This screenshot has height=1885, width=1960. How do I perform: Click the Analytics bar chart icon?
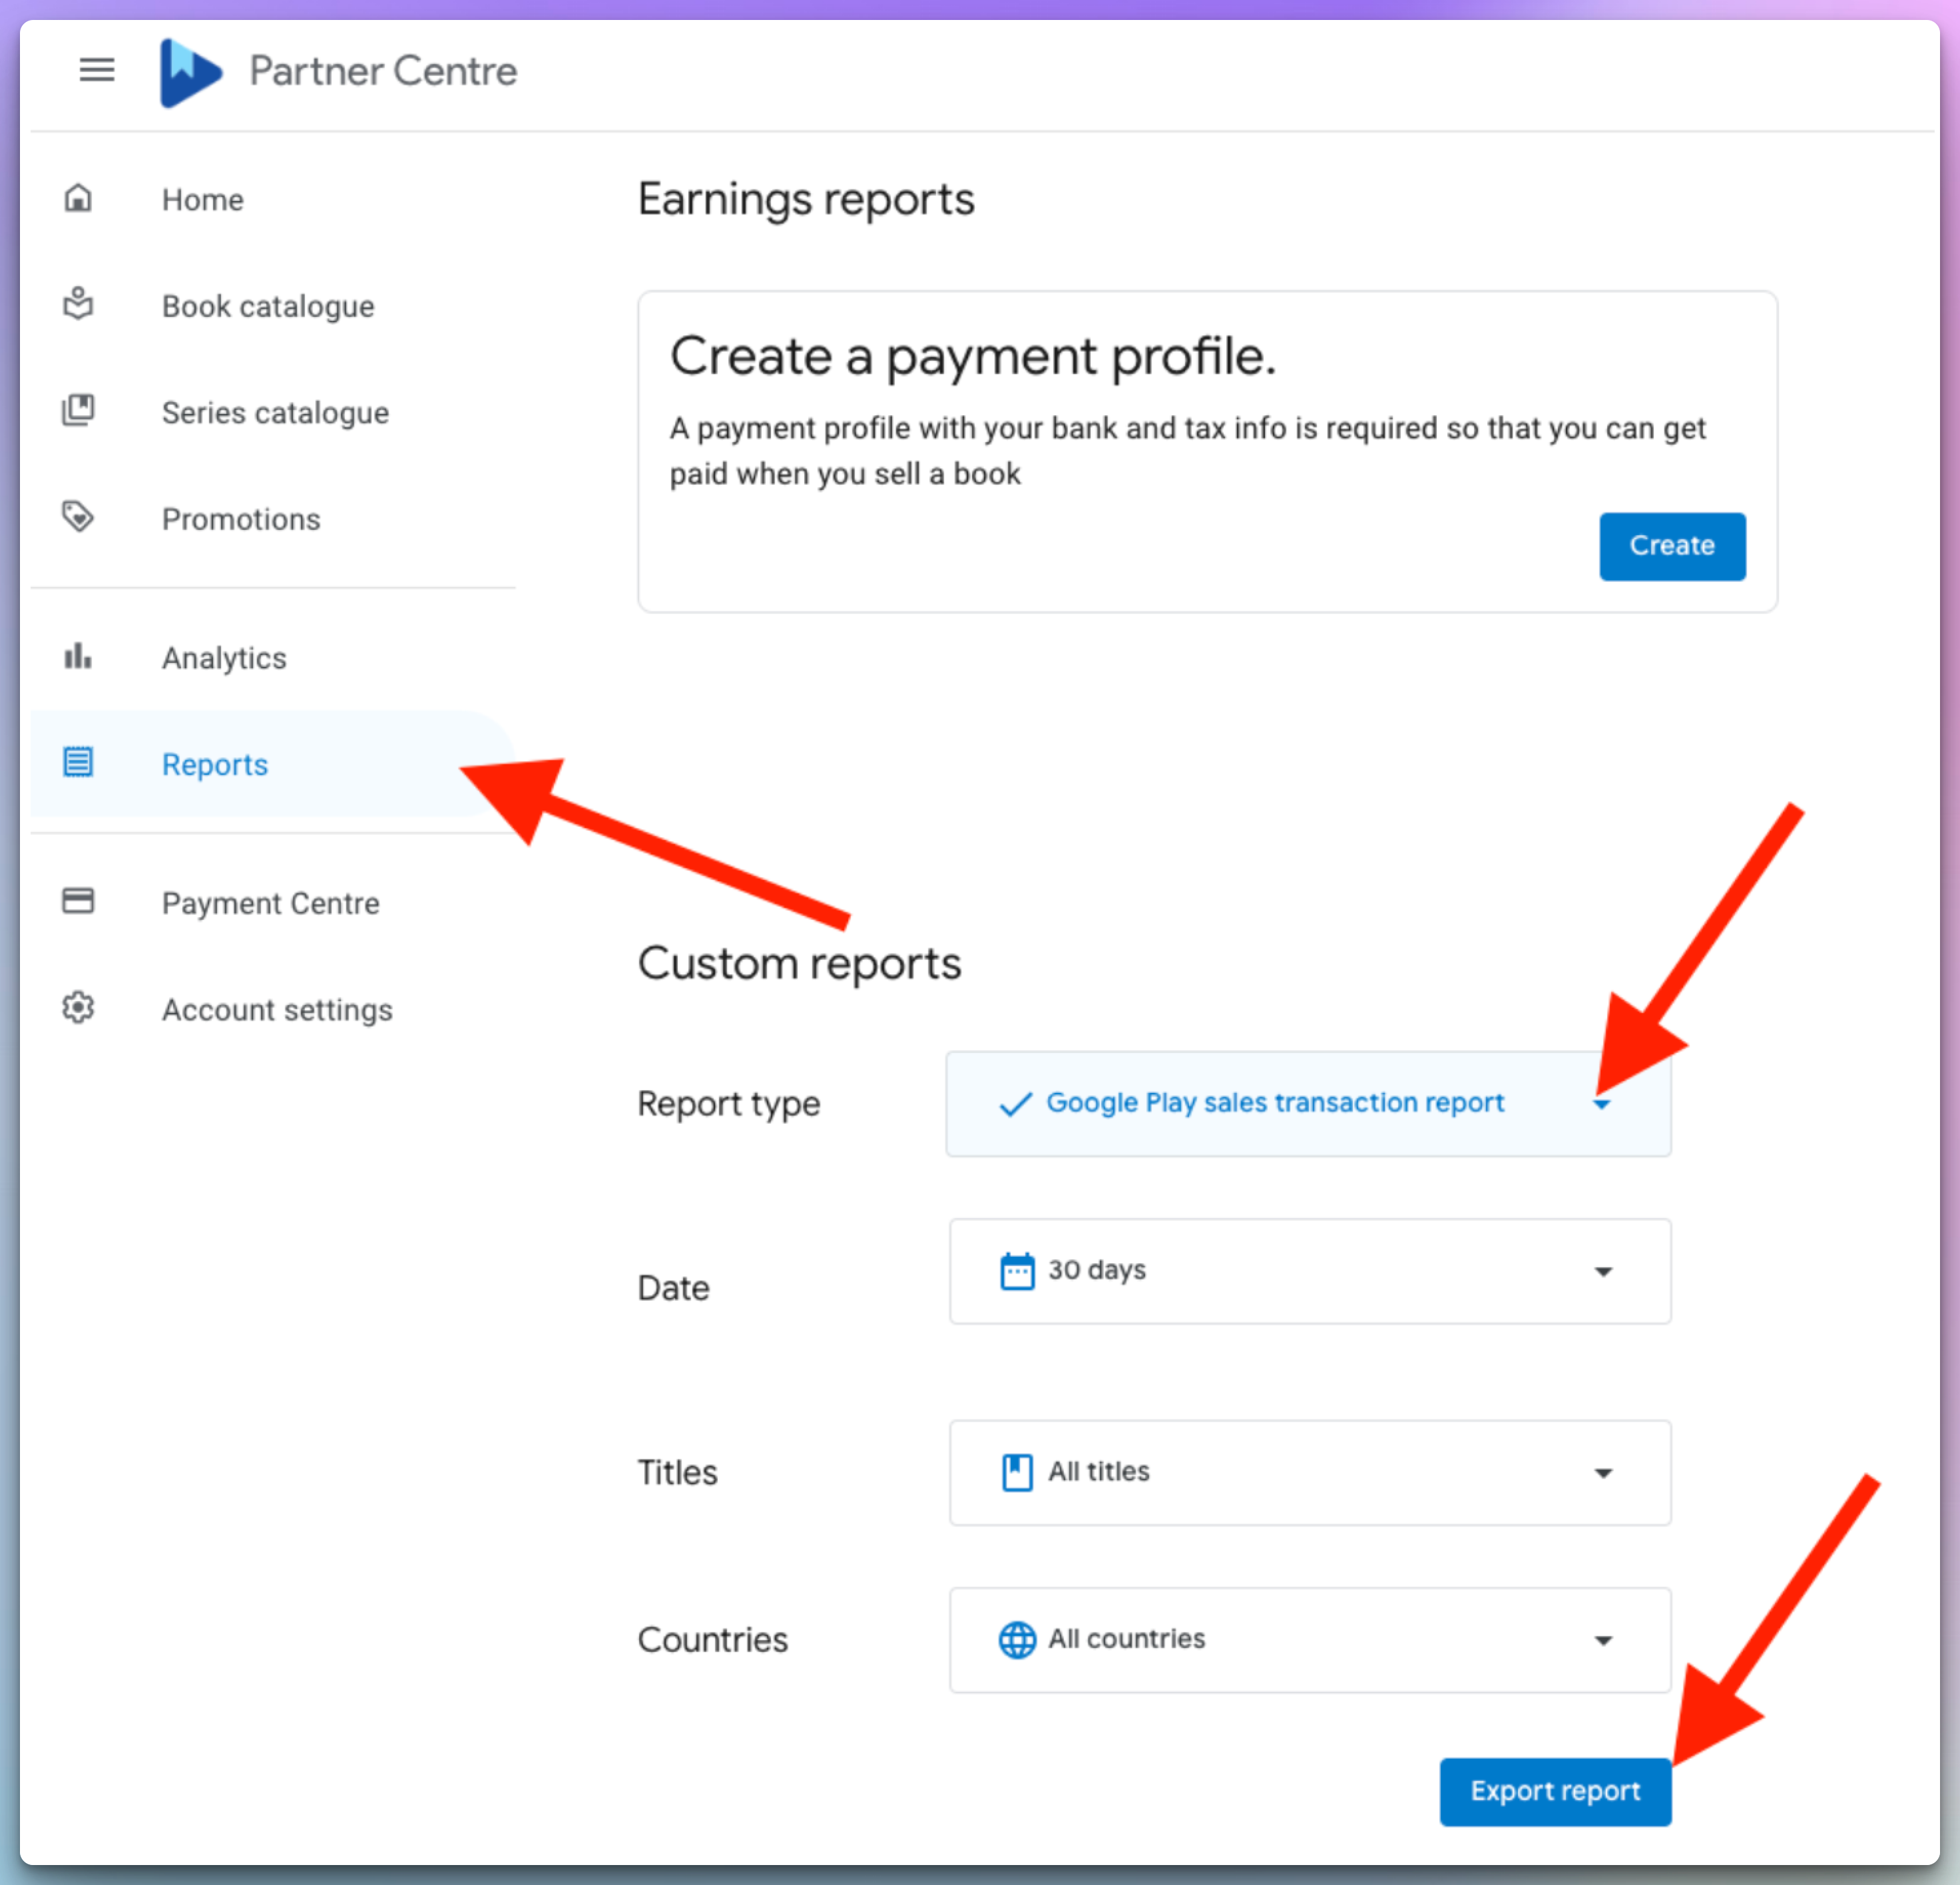78,656
